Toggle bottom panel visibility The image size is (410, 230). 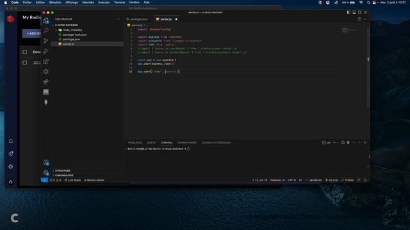pyautogui.click(x=354, y=12)
